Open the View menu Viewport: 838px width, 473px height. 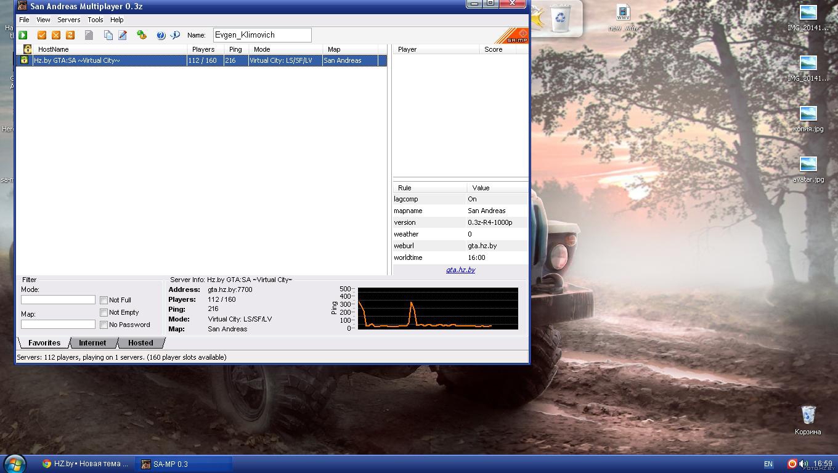[x=43, y=20]
